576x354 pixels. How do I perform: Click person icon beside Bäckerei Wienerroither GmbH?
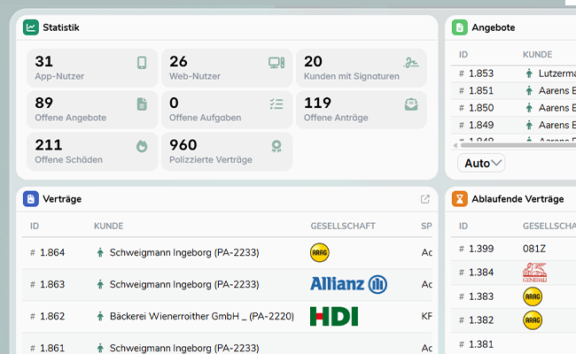click(x=100, y=316)
